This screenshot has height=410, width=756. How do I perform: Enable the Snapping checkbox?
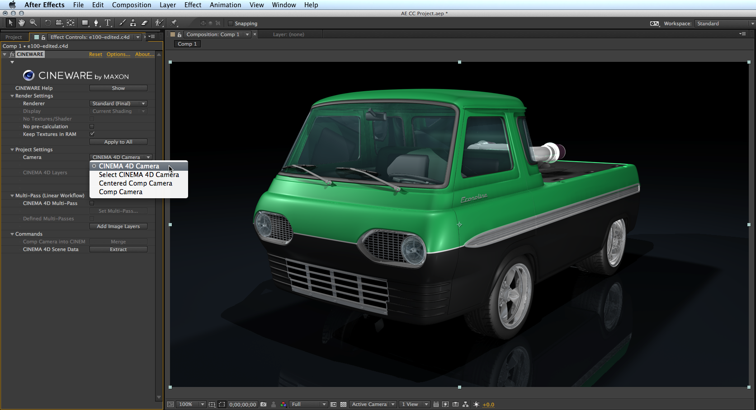coord(231,23)
